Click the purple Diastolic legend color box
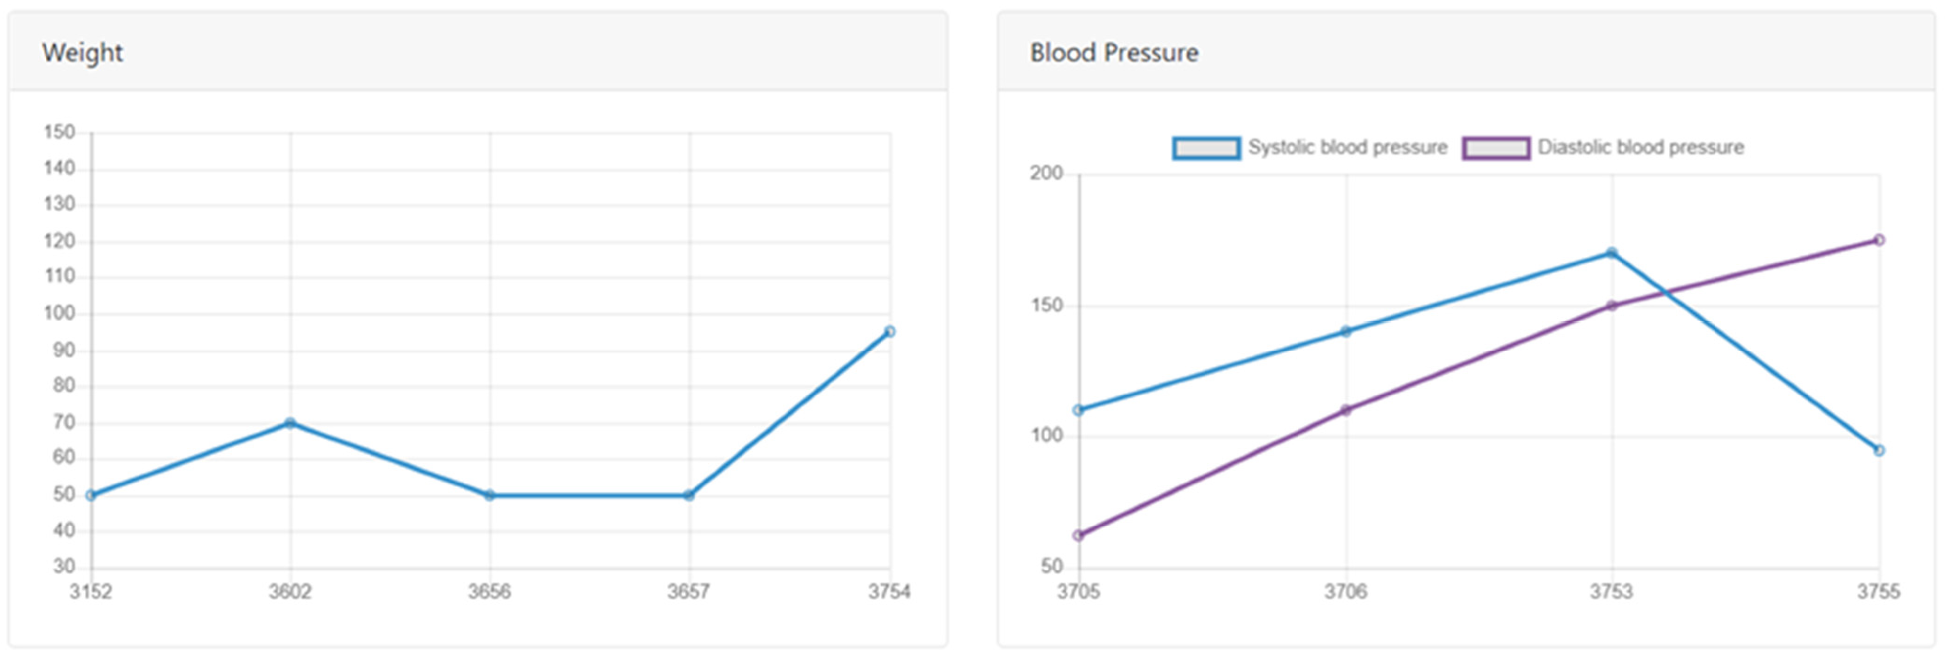Image resolution: width=1947 pixels, height=658 pixels. click(x=1496, y=148)
